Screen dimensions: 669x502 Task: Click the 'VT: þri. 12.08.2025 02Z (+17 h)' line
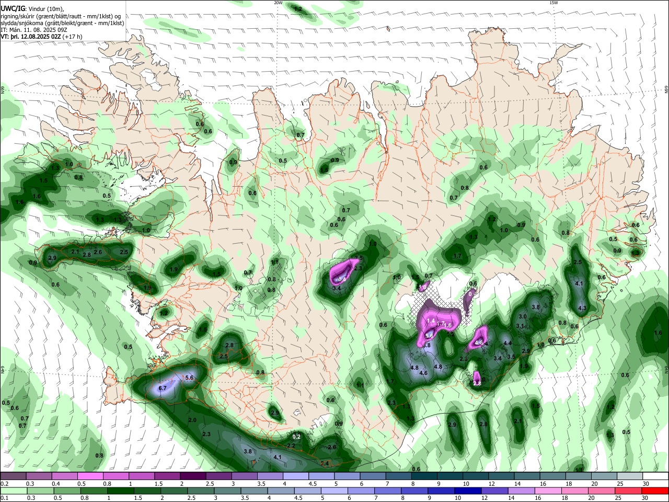41,37
